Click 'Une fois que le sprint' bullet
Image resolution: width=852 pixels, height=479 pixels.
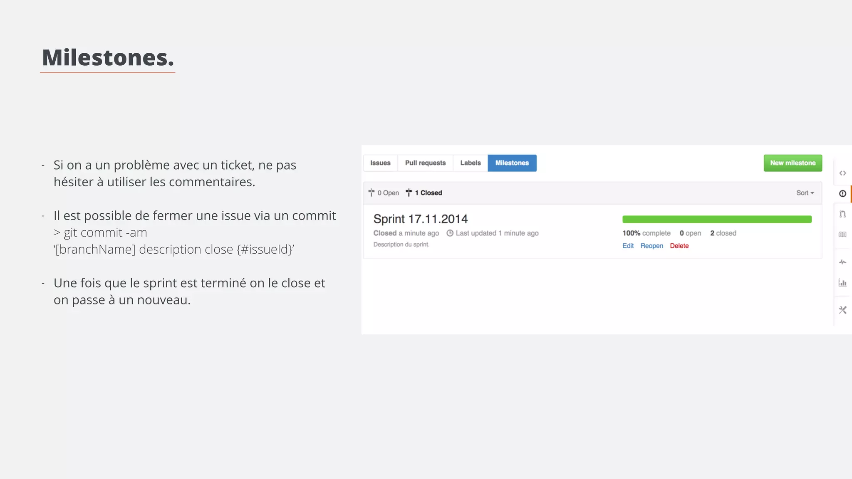coord(189,291)
